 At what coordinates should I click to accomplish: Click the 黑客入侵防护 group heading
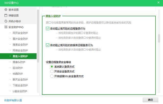[53, 16]
